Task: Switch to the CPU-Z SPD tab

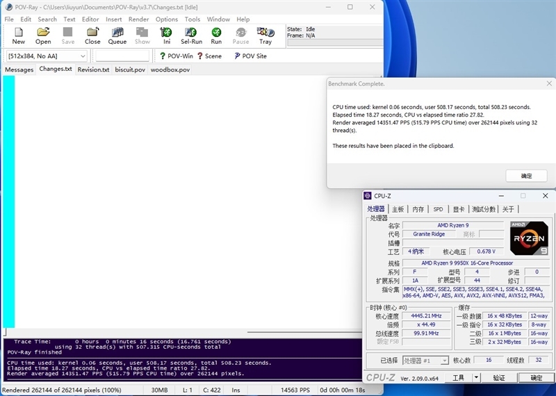Action: (438, 209)
